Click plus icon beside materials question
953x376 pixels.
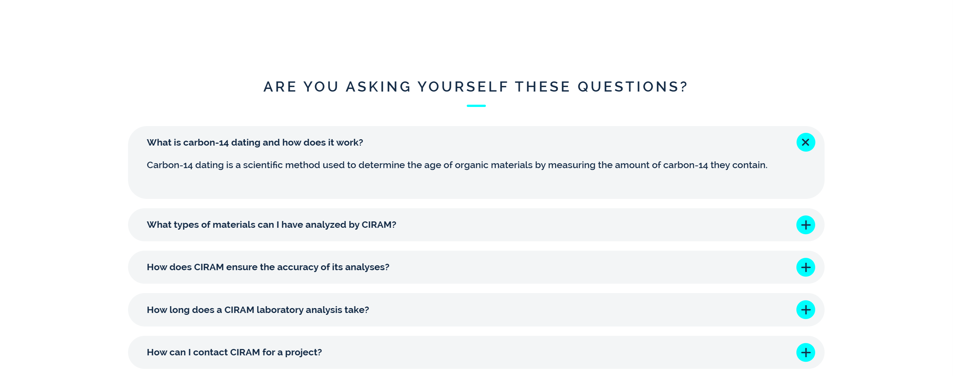(x=805, y=225)
